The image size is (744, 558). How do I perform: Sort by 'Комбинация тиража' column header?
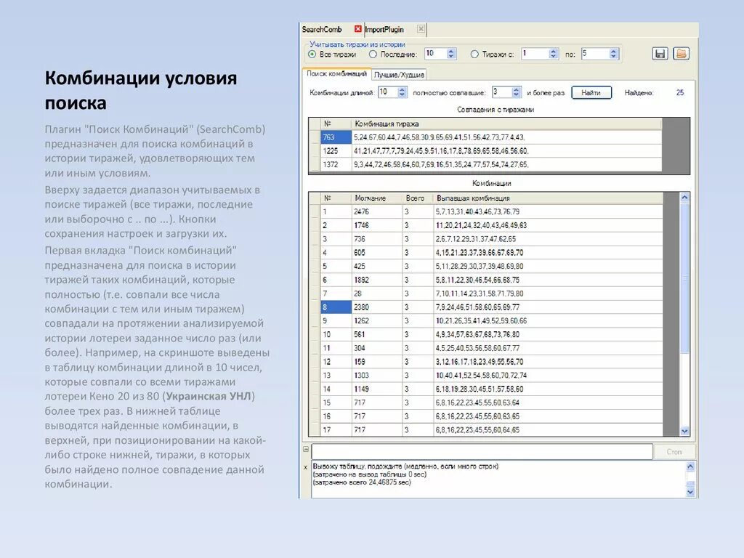coord(506,124)
